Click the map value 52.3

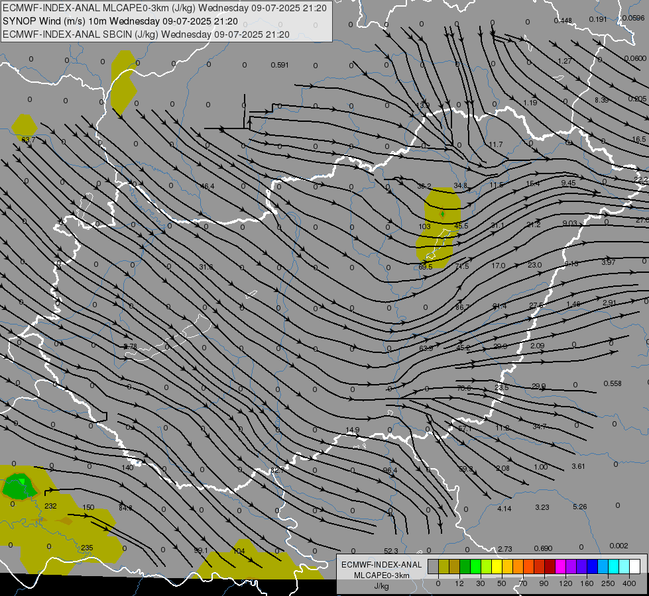pyautogui.click(x=390, y=551)
